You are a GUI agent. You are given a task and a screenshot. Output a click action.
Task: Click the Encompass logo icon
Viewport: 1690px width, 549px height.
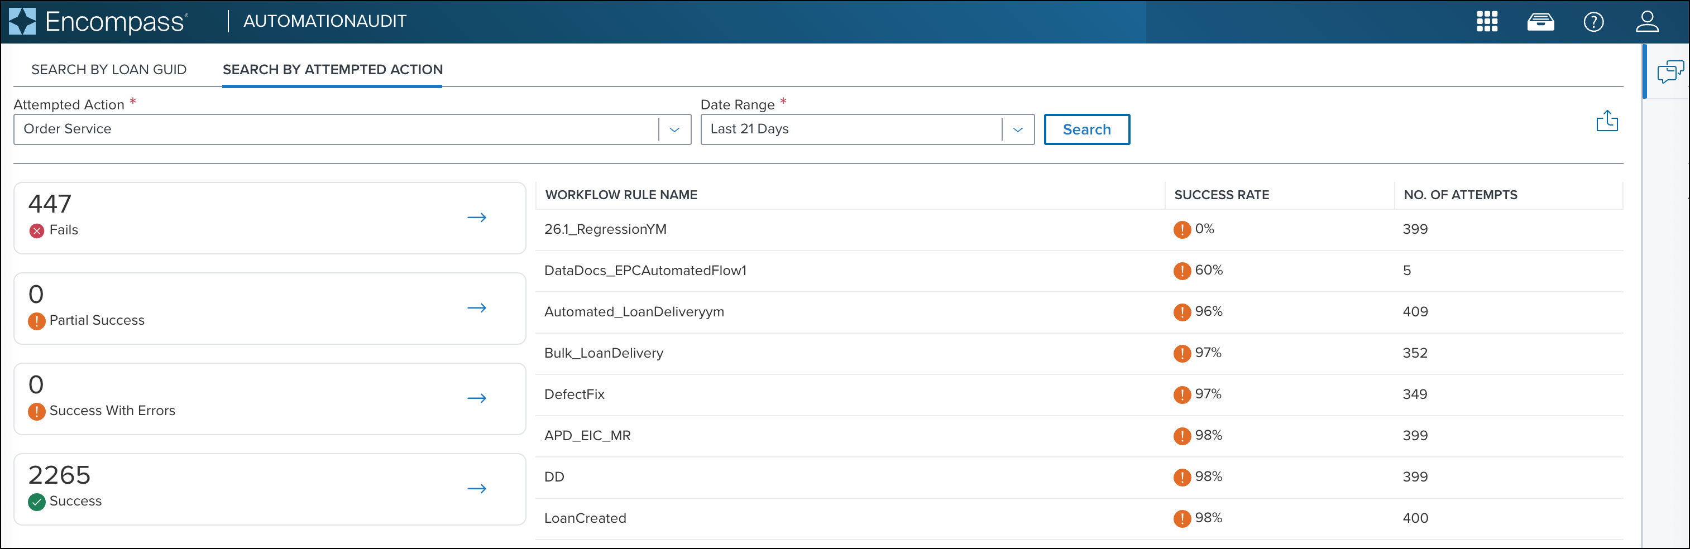pyautogui.click(x=22, y=22)
